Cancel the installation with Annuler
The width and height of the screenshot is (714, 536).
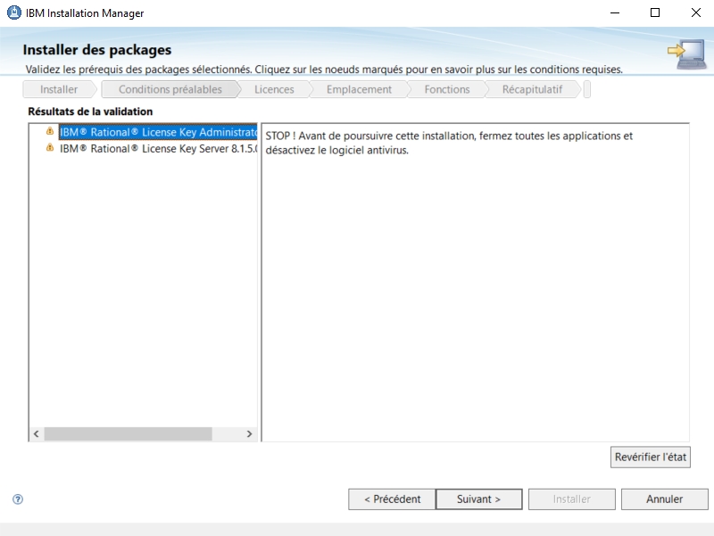(664, 499)
